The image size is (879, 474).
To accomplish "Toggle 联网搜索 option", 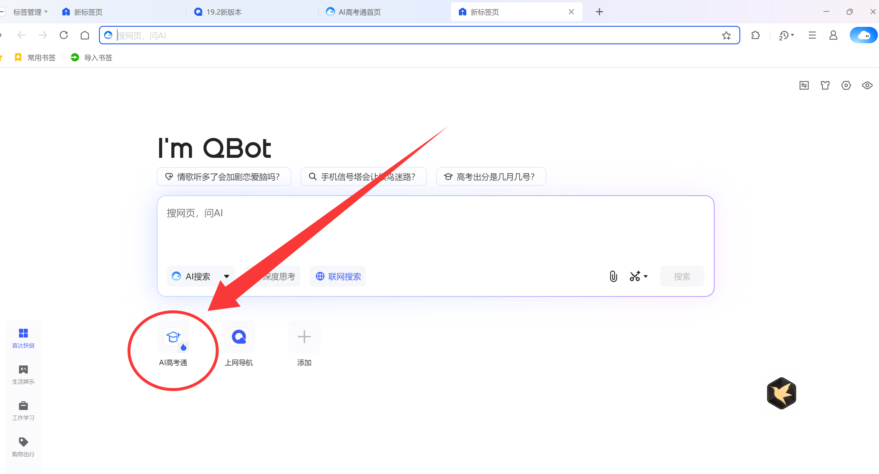I will tap(337, 276).
